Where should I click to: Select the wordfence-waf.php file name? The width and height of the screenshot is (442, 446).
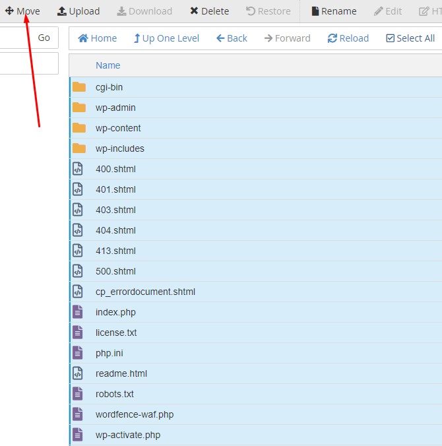pyautogui.click(x=135, y=415)
